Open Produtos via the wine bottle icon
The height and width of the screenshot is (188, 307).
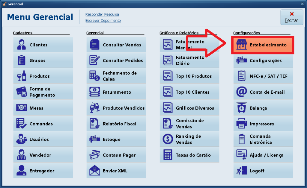pyautogui.click(x=22, y=76)
